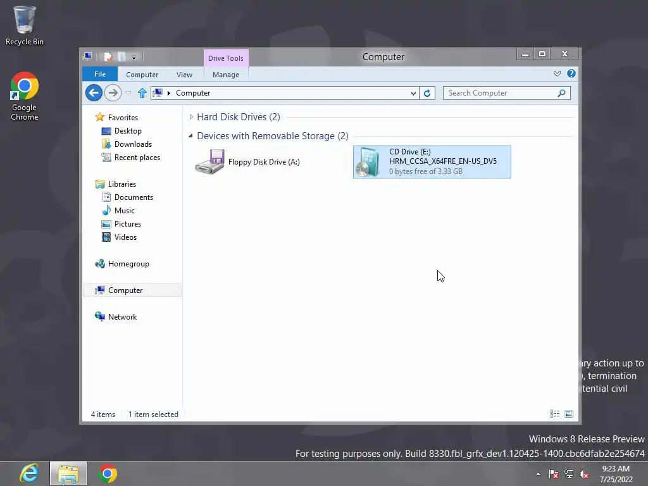Maximize the Computer window
Screen dimensions: 648x486
coord(542,54)
